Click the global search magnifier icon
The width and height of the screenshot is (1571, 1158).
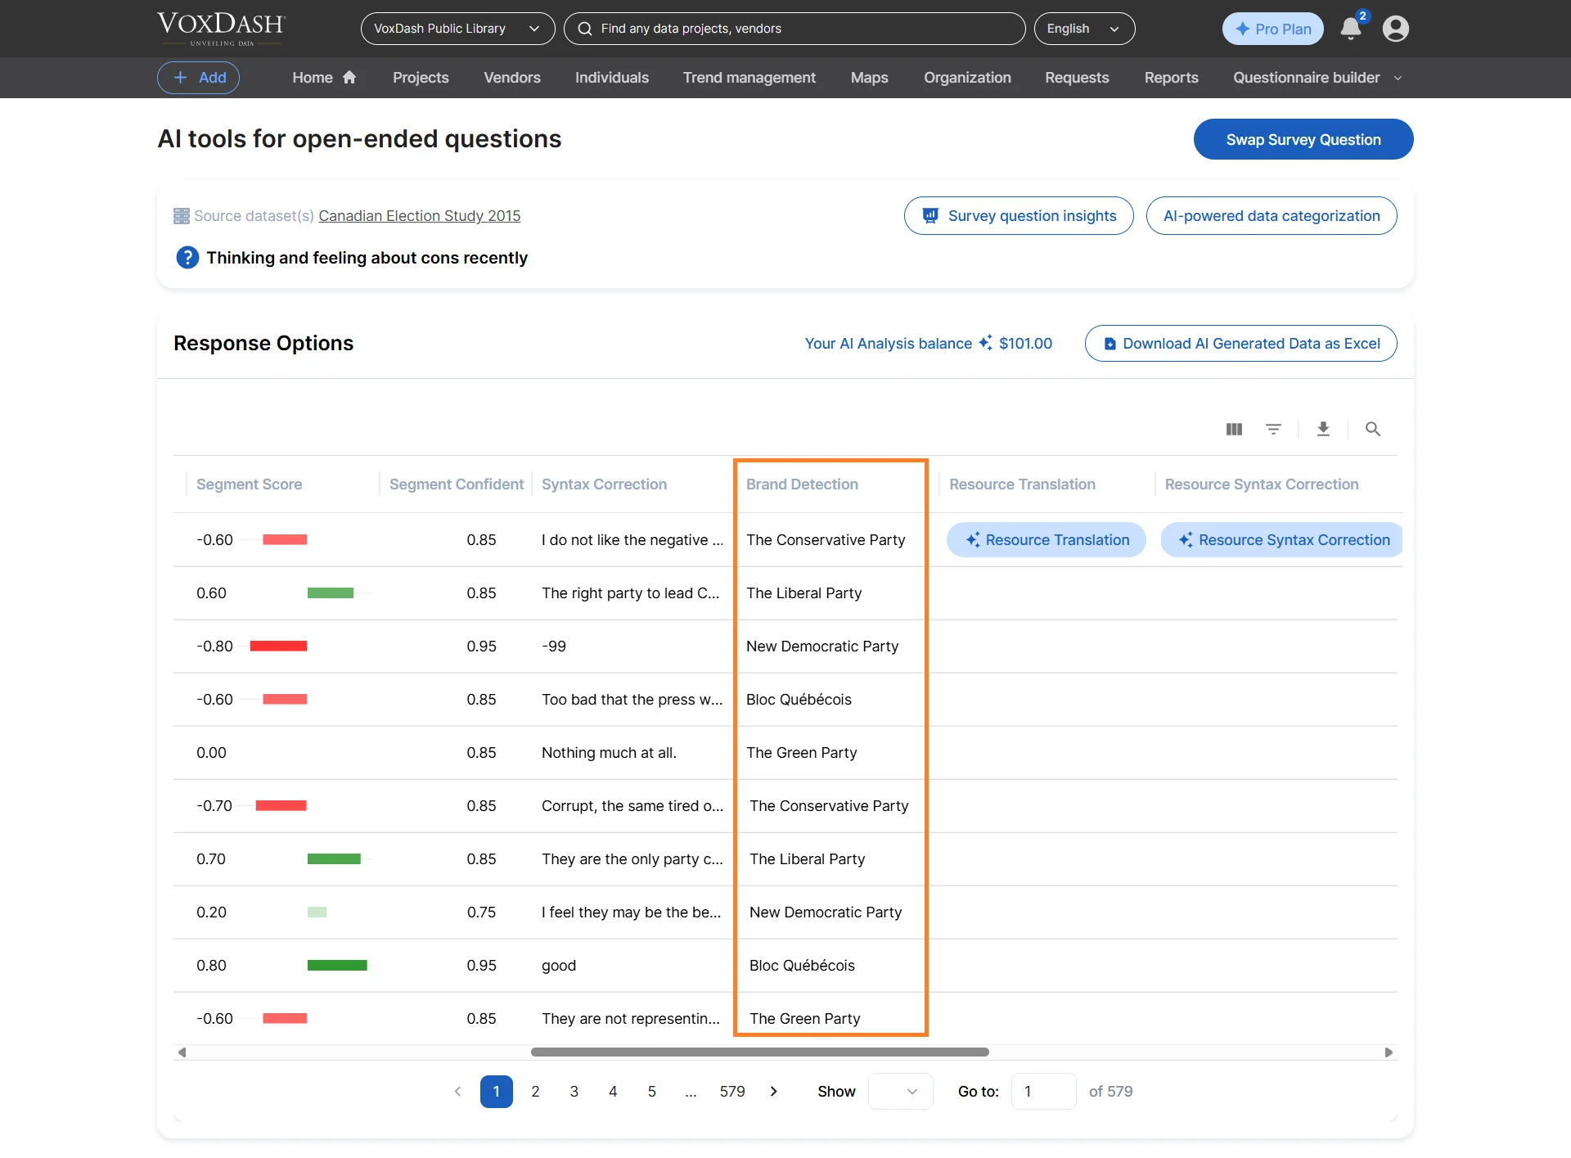coord(585,29)
